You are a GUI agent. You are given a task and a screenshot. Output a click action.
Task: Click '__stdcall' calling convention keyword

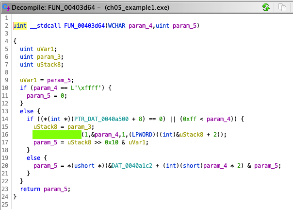click(46, 26)
